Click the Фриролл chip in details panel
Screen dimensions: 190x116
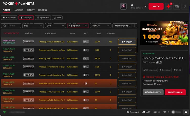[x=165, y=70]
